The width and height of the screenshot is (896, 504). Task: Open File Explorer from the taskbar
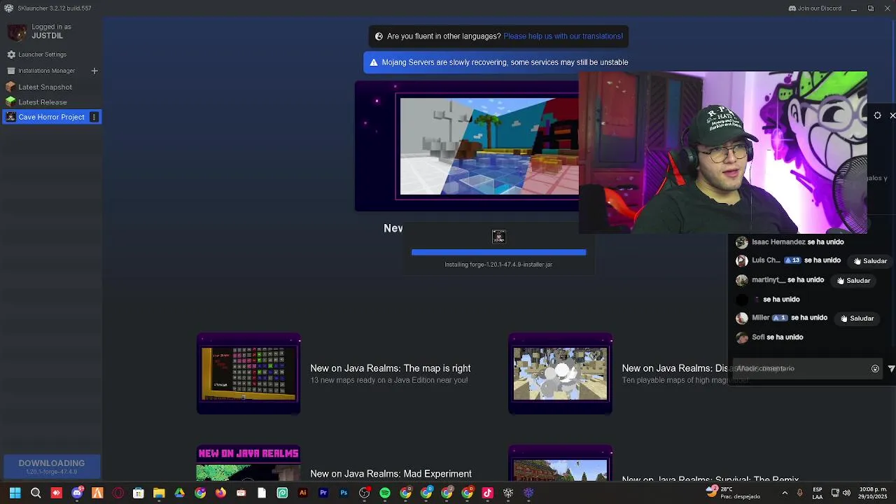point(159,493)
